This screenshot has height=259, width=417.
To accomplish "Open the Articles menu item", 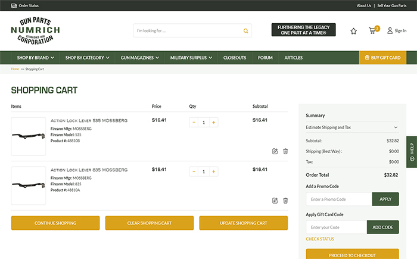I will (x=293, y=58).
